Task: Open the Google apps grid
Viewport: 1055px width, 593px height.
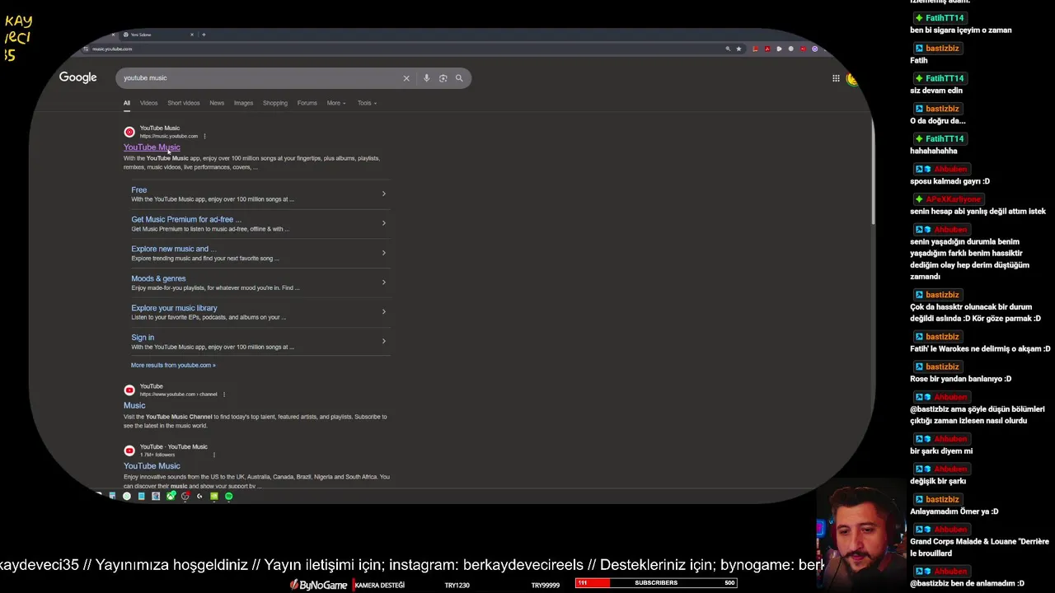Action: click(x=836, y=78)
